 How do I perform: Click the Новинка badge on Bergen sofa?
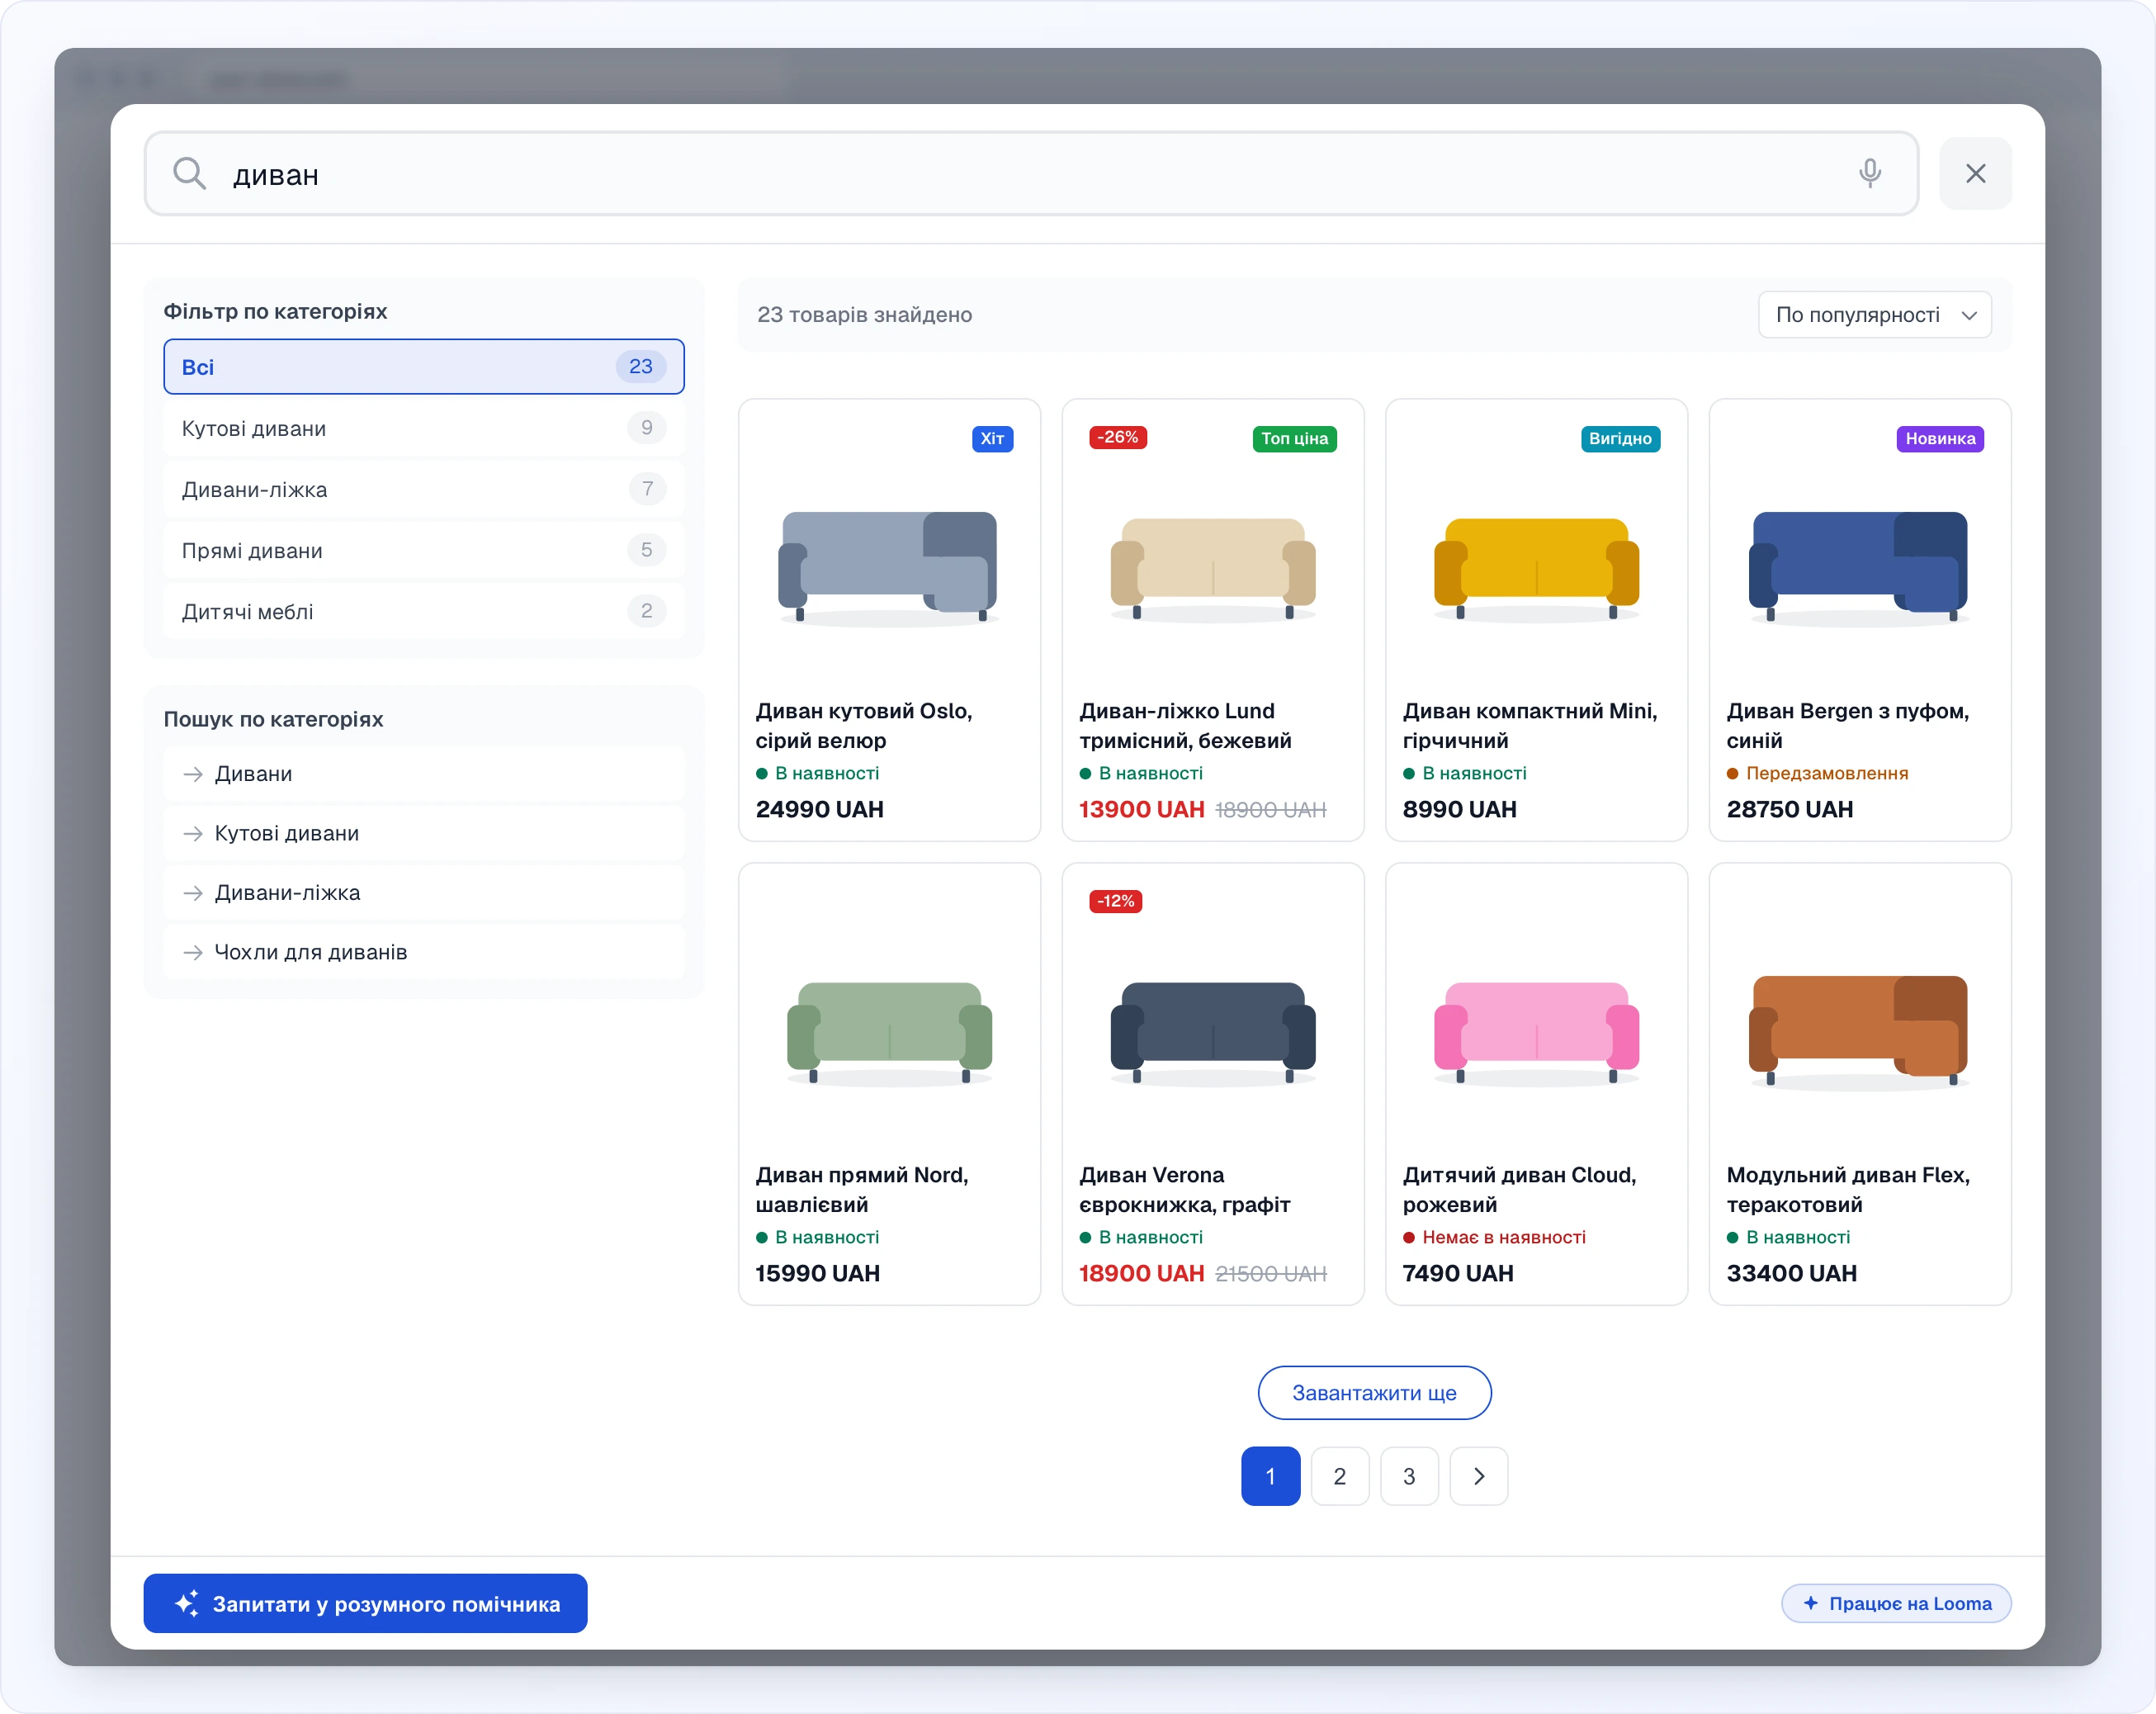(x=1940, y=439)
